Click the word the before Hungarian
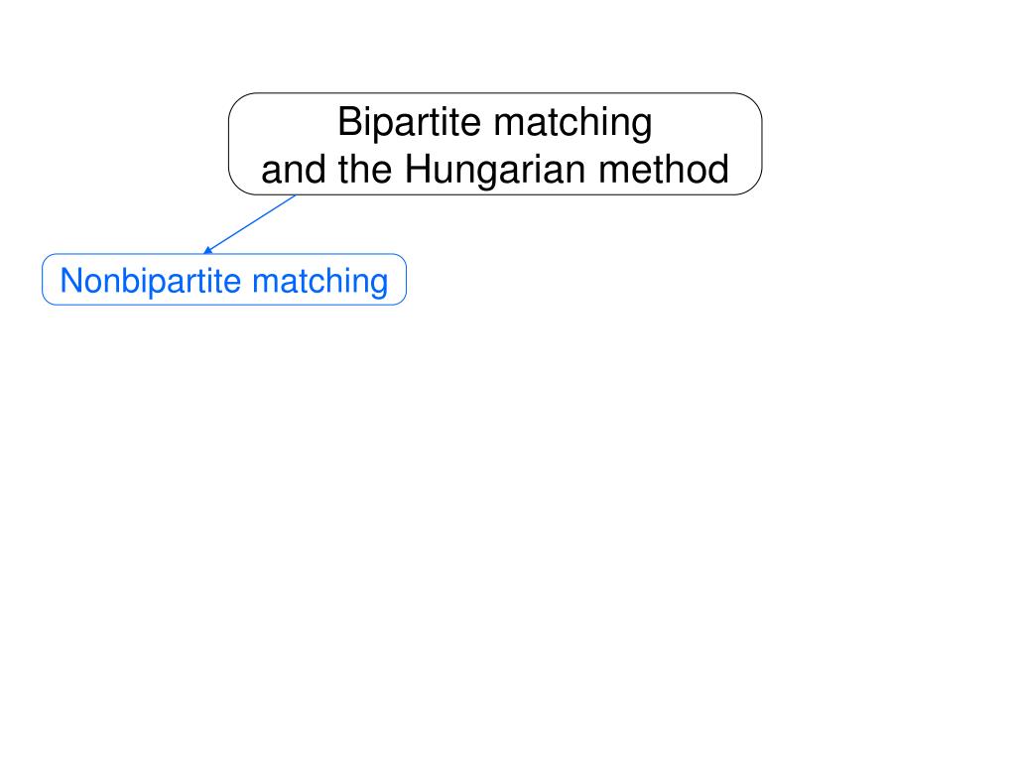This screenshot has width=1016, height=762. 365,170
